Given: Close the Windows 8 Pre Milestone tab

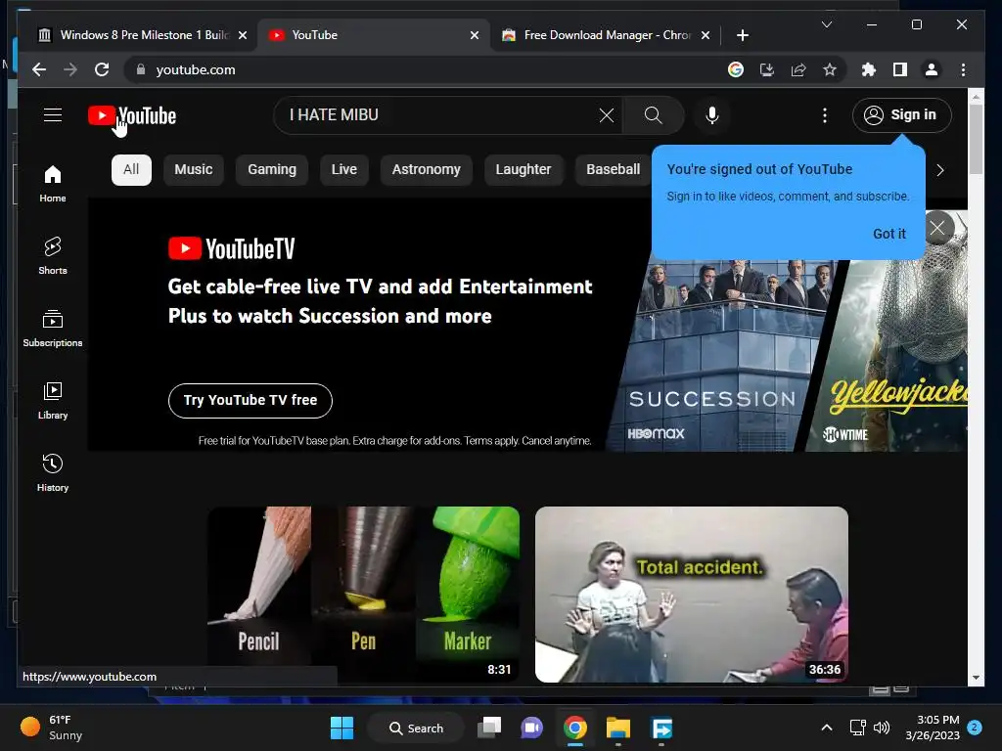Looking at the screenshot, I should click(x=243, y=35).
